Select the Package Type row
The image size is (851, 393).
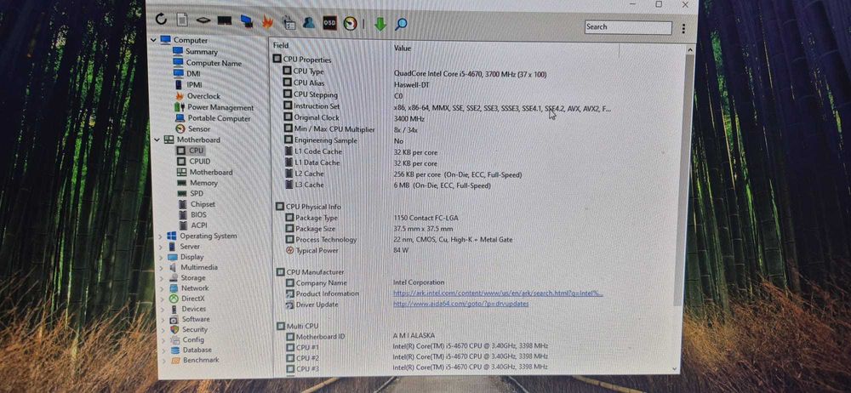pyautogui.click(x=372, y=218)
